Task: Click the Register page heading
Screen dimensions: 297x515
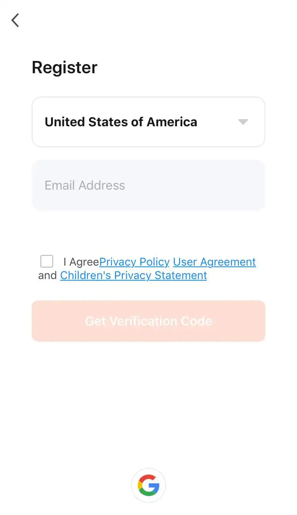Action: tap(65, 67)
